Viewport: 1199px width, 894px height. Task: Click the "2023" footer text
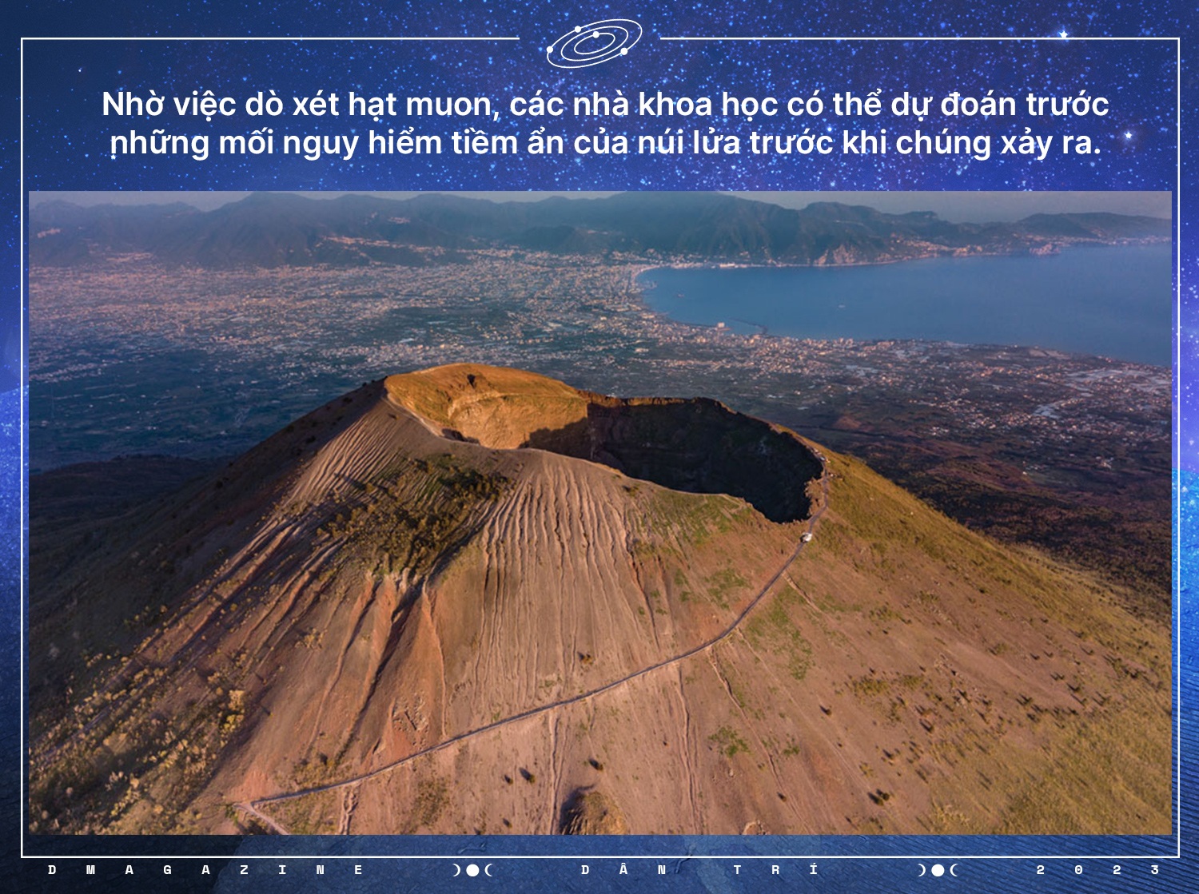coord(1097,870)
